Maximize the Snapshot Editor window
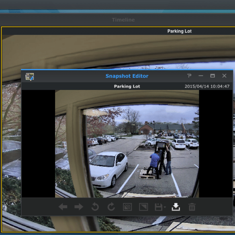 (x=213, y=76)
